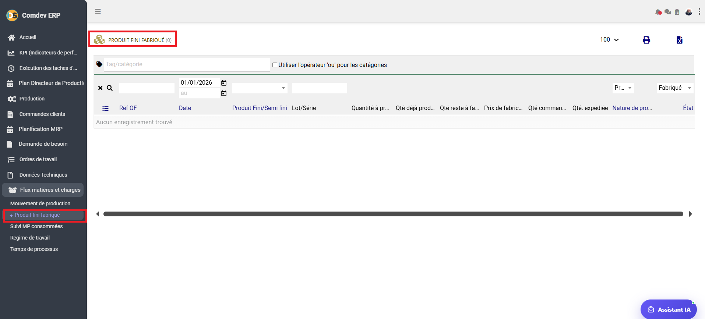Image resolution: width=705 pixels, height=319 pixels.
Task: Go to Accueil in sidebar
Action: pos(28,37)
